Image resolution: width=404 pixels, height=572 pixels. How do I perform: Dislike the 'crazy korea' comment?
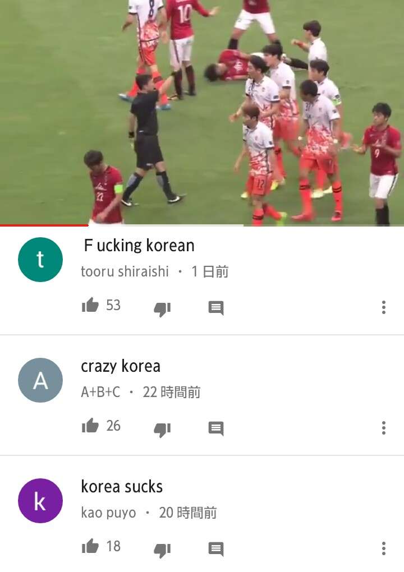click(162, 430)
